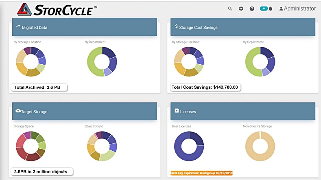The image size is (321, 180).
Task: Click 'By Storage Location' label under Cost Savings
Action: [186, 42]
